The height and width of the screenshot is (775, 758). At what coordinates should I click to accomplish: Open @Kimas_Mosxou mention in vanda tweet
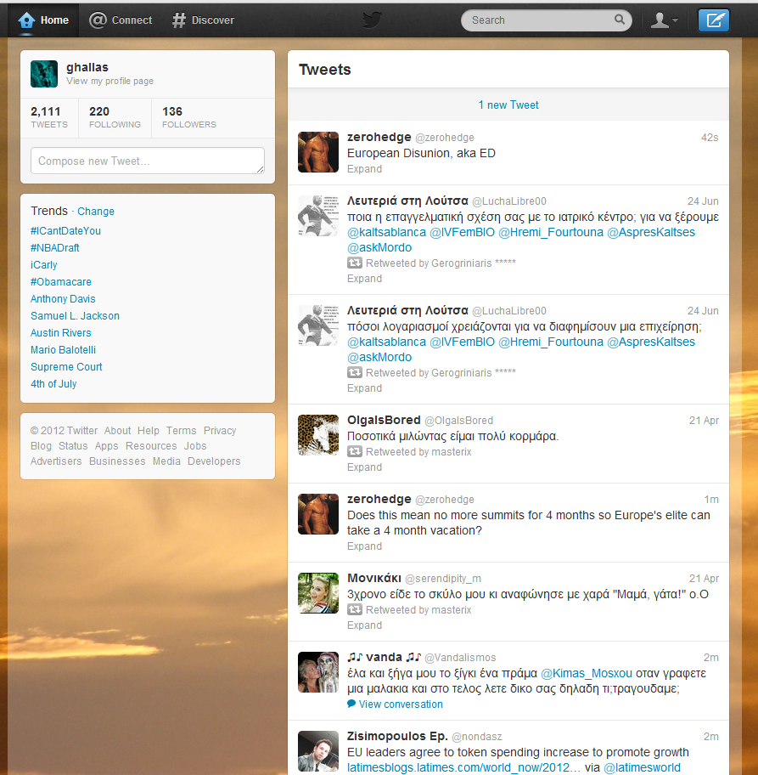click(587, 674)
